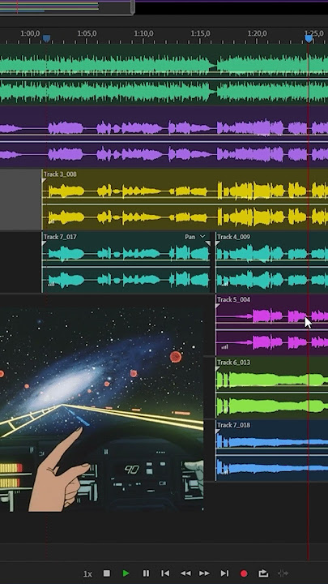This screenshot has width=328, height=584.
Task: Click the zoom navigator handle at top
Action: [132, 7]
